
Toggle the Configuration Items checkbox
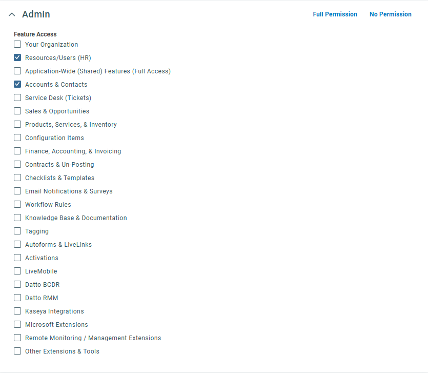(x=17, y=138)
